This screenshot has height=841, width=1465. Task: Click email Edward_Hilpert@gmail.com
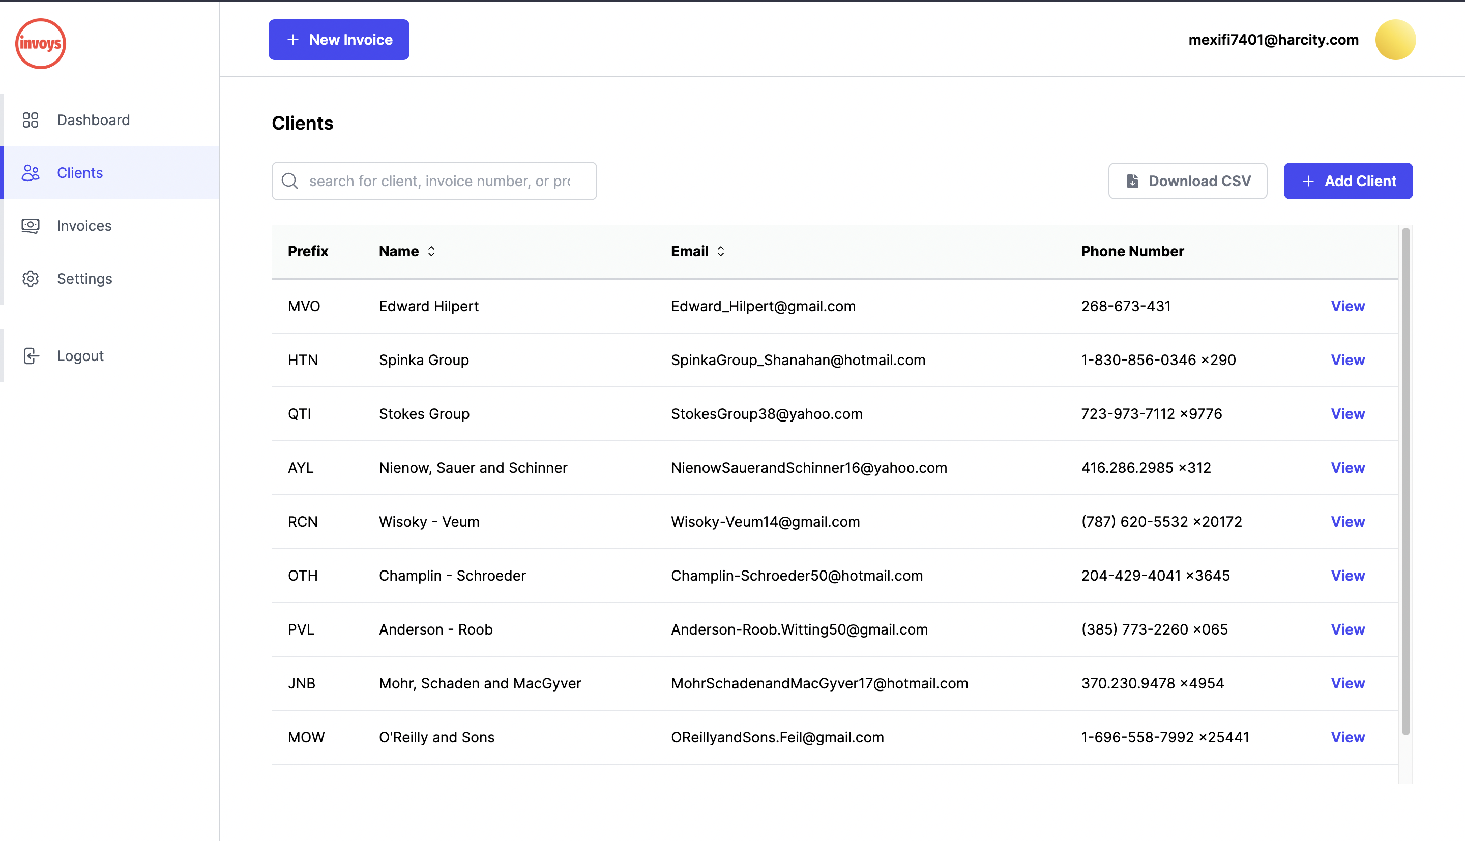point(763,306)
